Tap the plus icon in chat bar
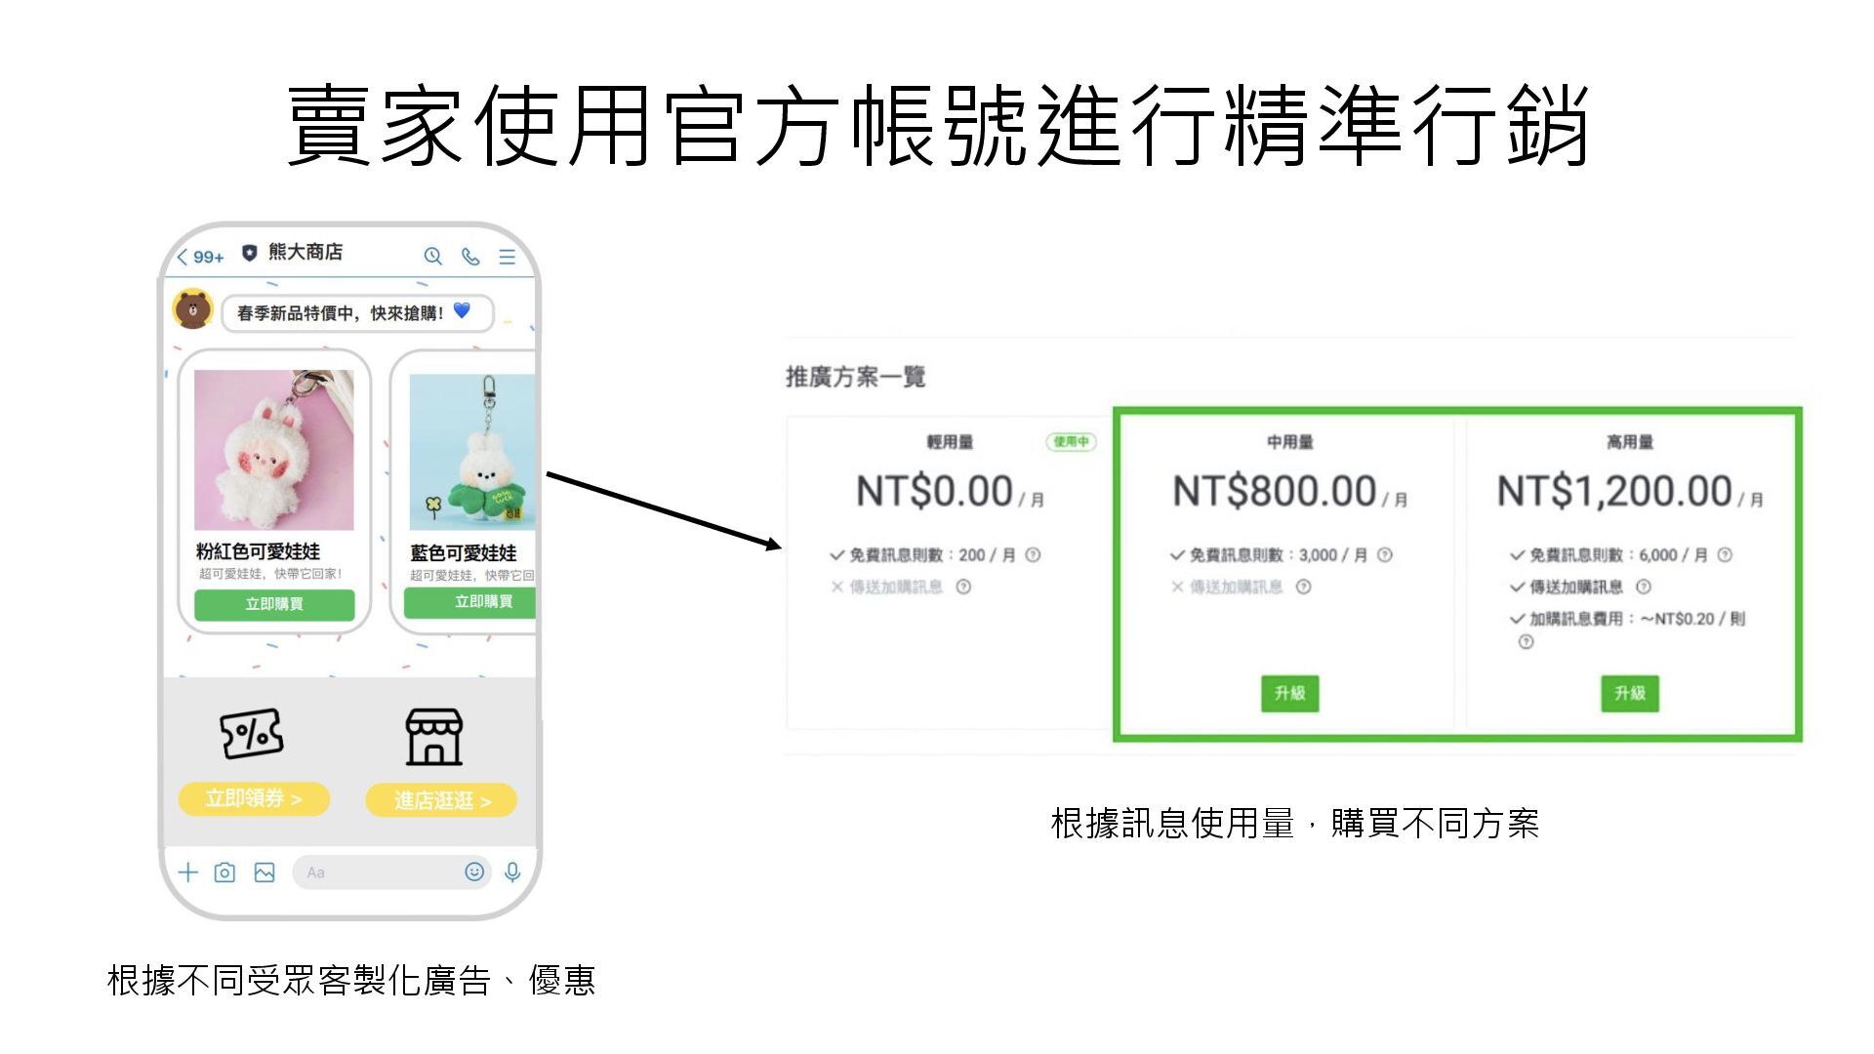1874x1054 pixels. 188,872
